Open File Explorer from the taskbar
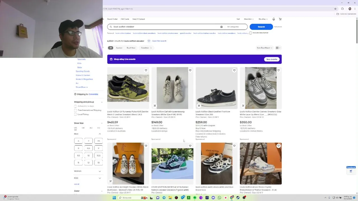 tap(170, 198)
